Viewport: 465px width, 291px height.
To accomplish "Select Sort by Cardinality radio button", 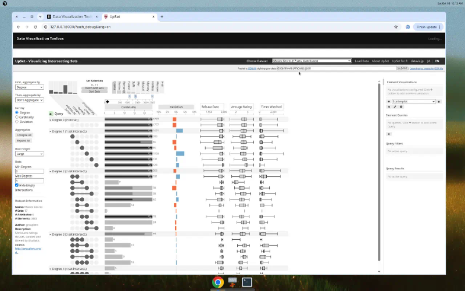I will [x=17, y=117].
